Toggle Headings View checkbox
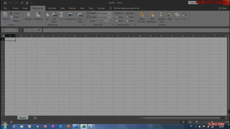Screen dimensions: 230x129 (x=127, y=17)
